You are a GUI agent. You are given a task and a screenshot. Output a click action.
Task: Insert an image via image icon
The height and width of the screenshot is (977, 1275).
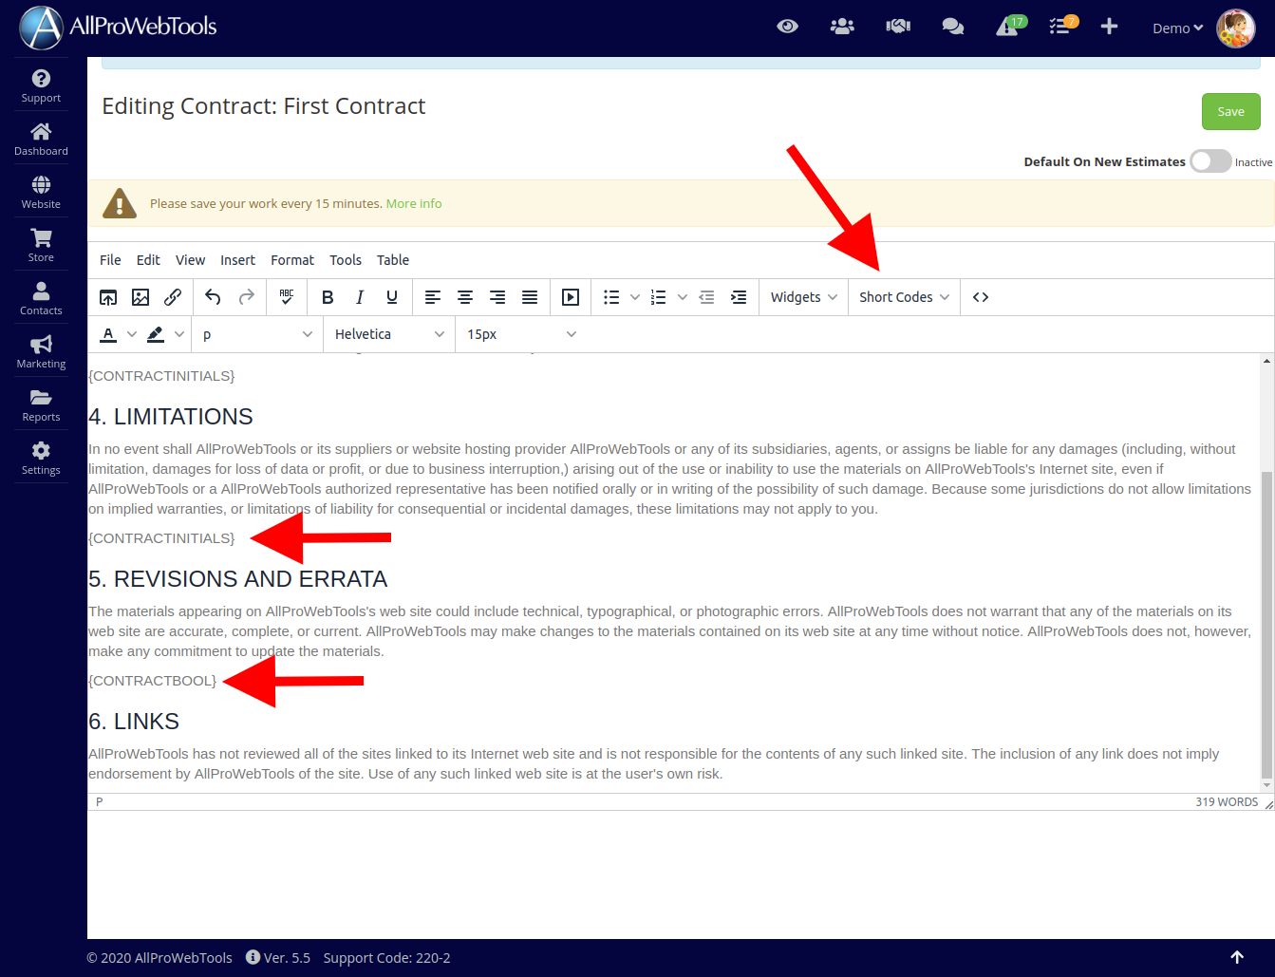[141, 297]
